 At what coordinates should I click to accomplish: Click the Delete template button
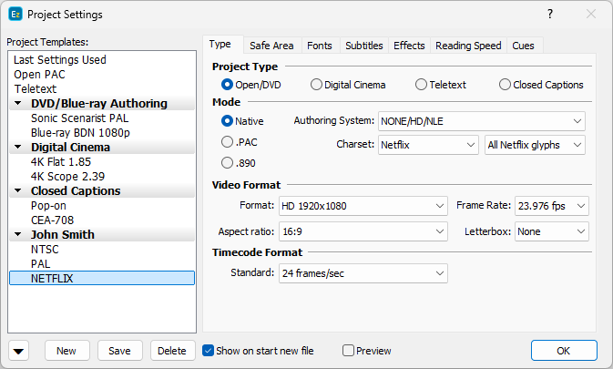[171, 351]
